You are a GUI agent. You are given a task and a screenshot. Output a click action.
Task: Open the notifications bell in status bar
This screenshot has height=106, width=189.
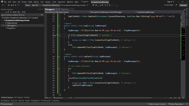coord(187,104)
